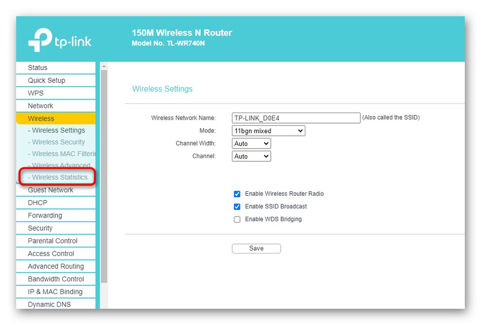Open Wireless Advanced submenu

59,166
